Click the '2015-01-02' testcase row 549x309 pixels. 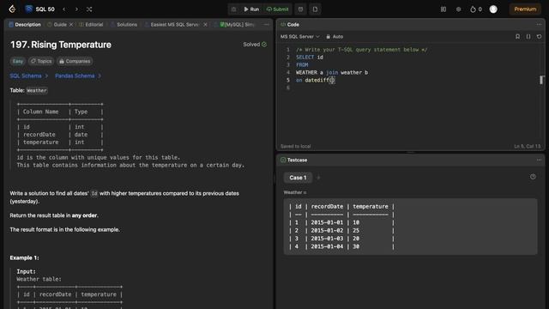[341, 231]
